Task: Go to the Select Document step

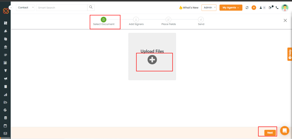Action: click(104, 21)
